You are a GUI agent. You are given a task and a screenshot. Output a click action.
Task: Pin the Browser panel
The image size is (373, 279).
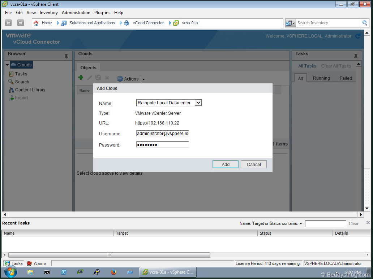pos(67,56)
